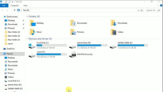Click the Back navigation arrow
This screenshot has width=163, height=92.
click(3, 10)
